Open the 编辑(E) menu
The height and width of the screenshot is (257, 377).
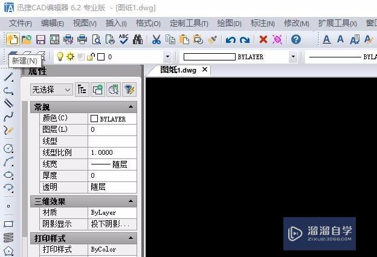click(53, 24)
